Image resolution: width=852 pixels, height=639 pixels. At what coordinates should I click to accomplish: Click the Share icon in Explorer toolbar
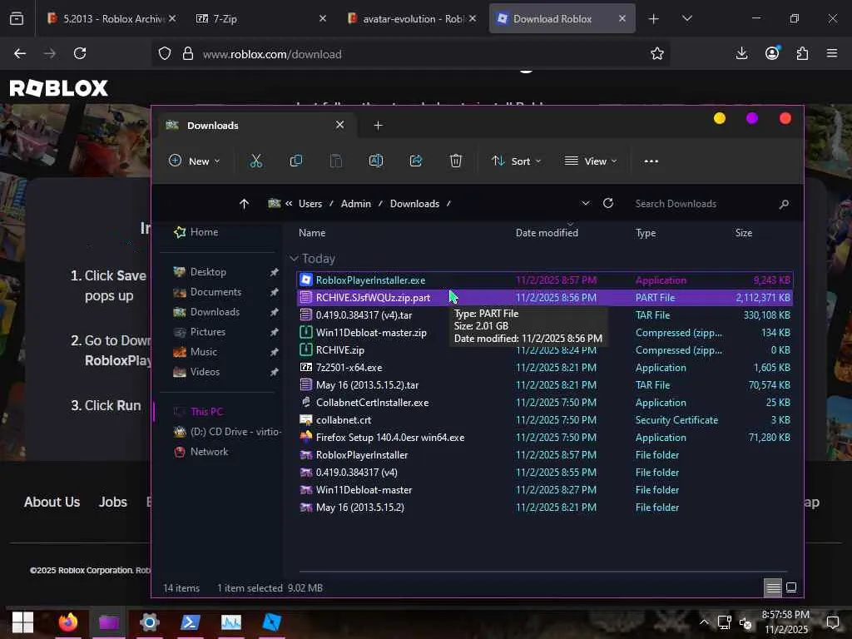pyautogui.click(x=416, y=161)
